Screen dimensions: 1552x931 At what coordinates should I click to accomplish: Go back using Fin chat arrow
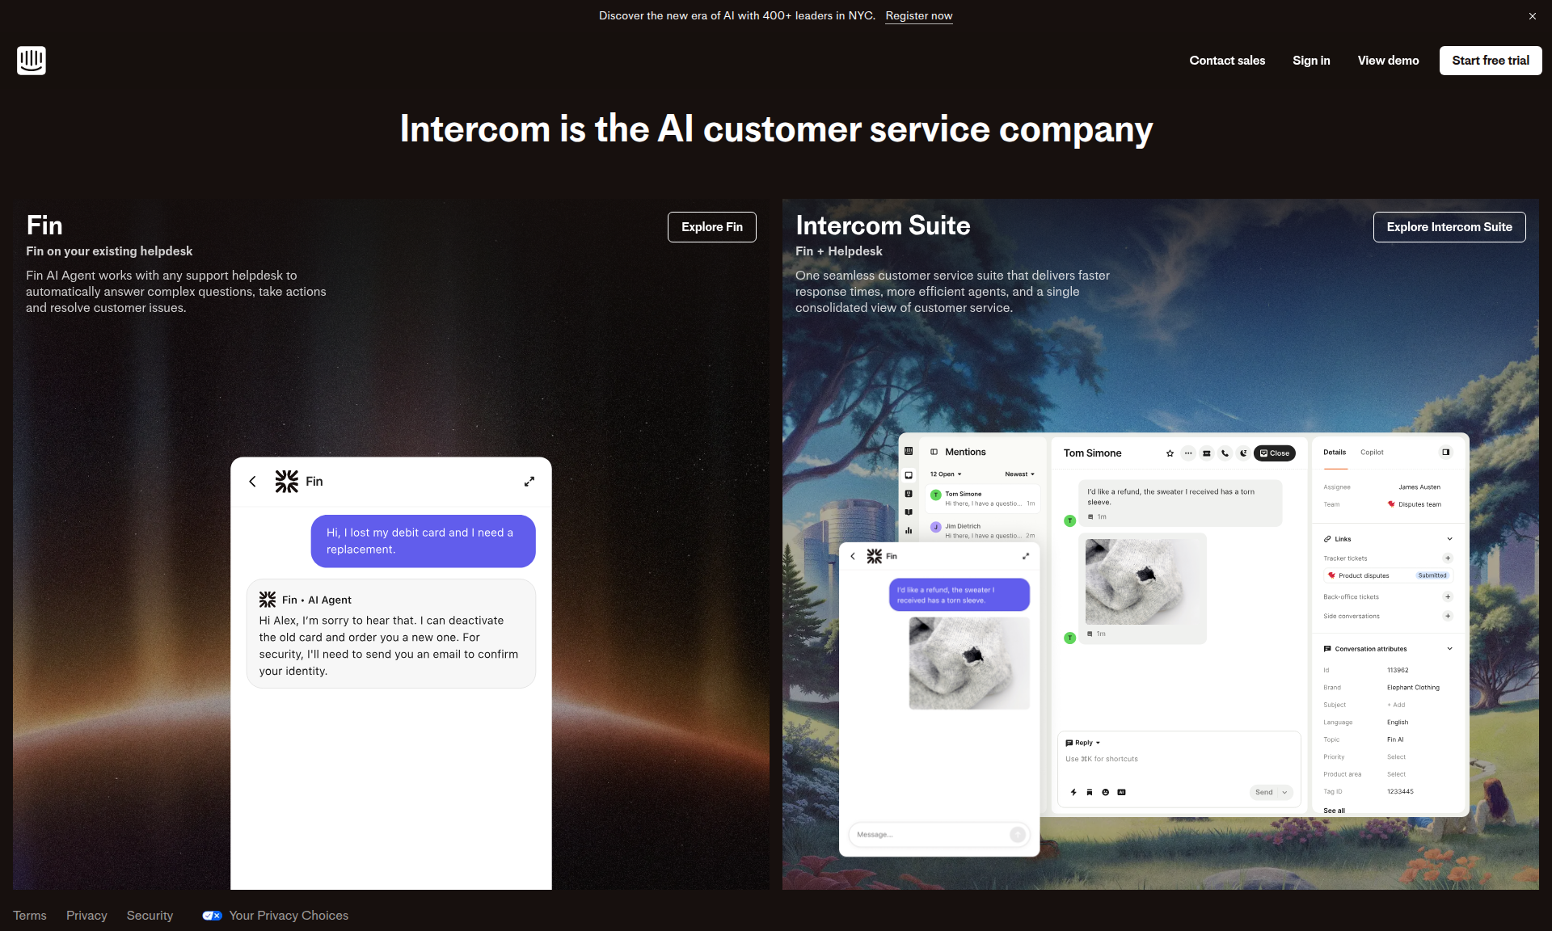click(x=252, y=482)
